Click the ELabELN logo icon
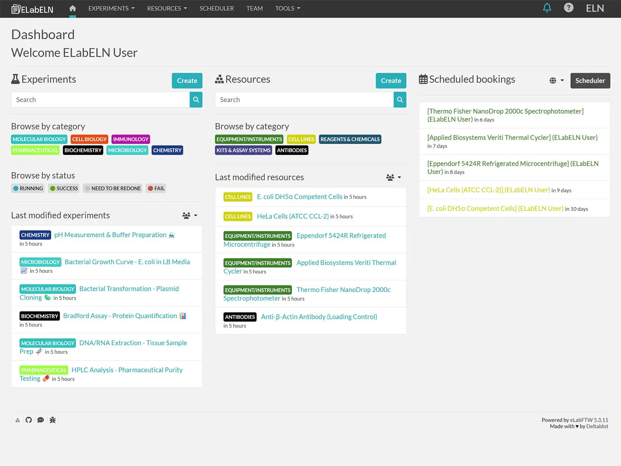 tap(16, 8)
